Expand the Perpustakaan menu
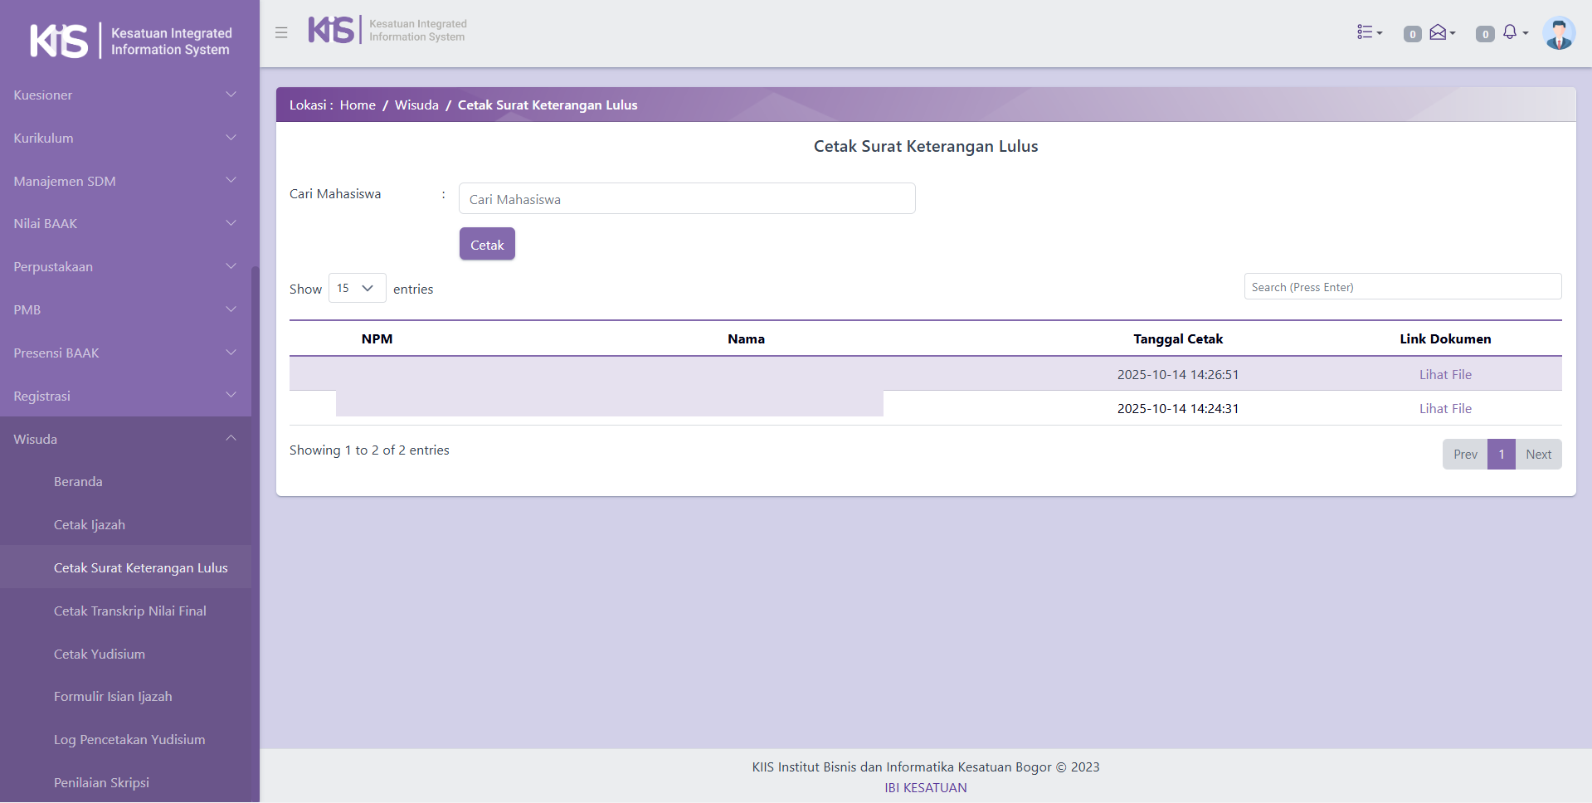This screenshot has height=803, width=1592. click(124, 267)
